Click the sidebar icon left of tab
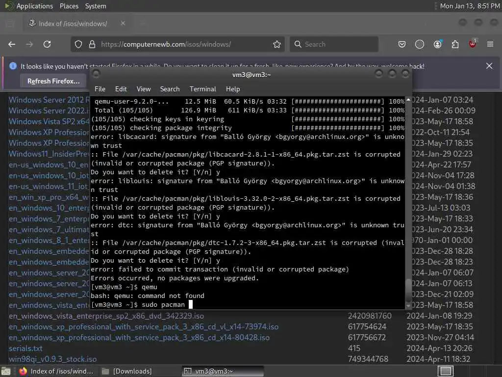This screenshot has width=502, height=377. 10,24
